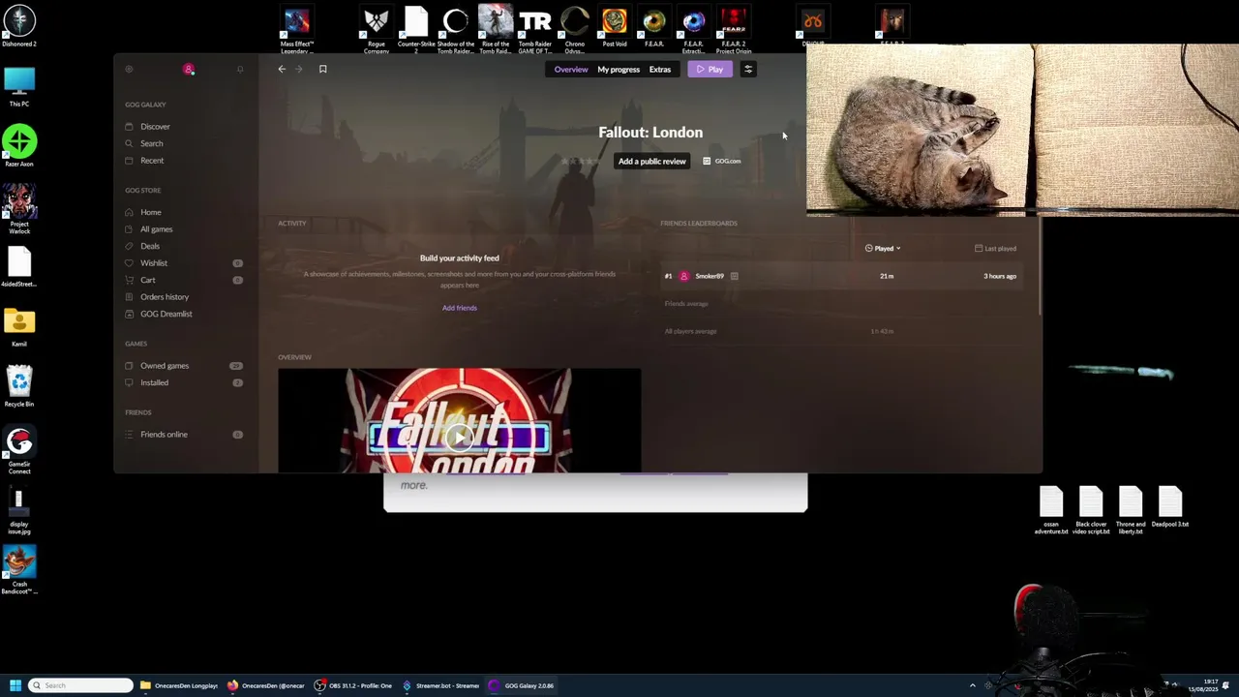Image resolution: width=1239 pixels, height=697 pixels.
Task: Open Post Void desktop shortcut
Action: pyautogui.click(x=615, y=27)
